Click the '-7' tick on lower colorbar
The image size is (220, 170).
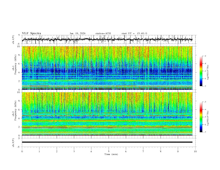point(205,132)
